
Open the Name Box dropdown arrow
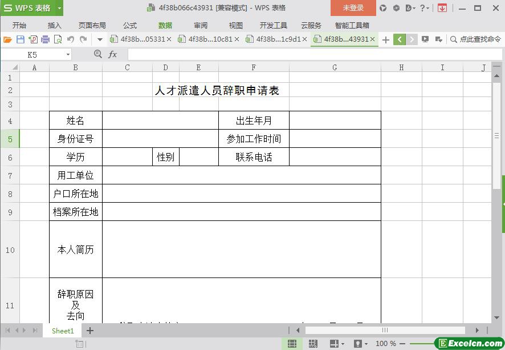(68, 54)
